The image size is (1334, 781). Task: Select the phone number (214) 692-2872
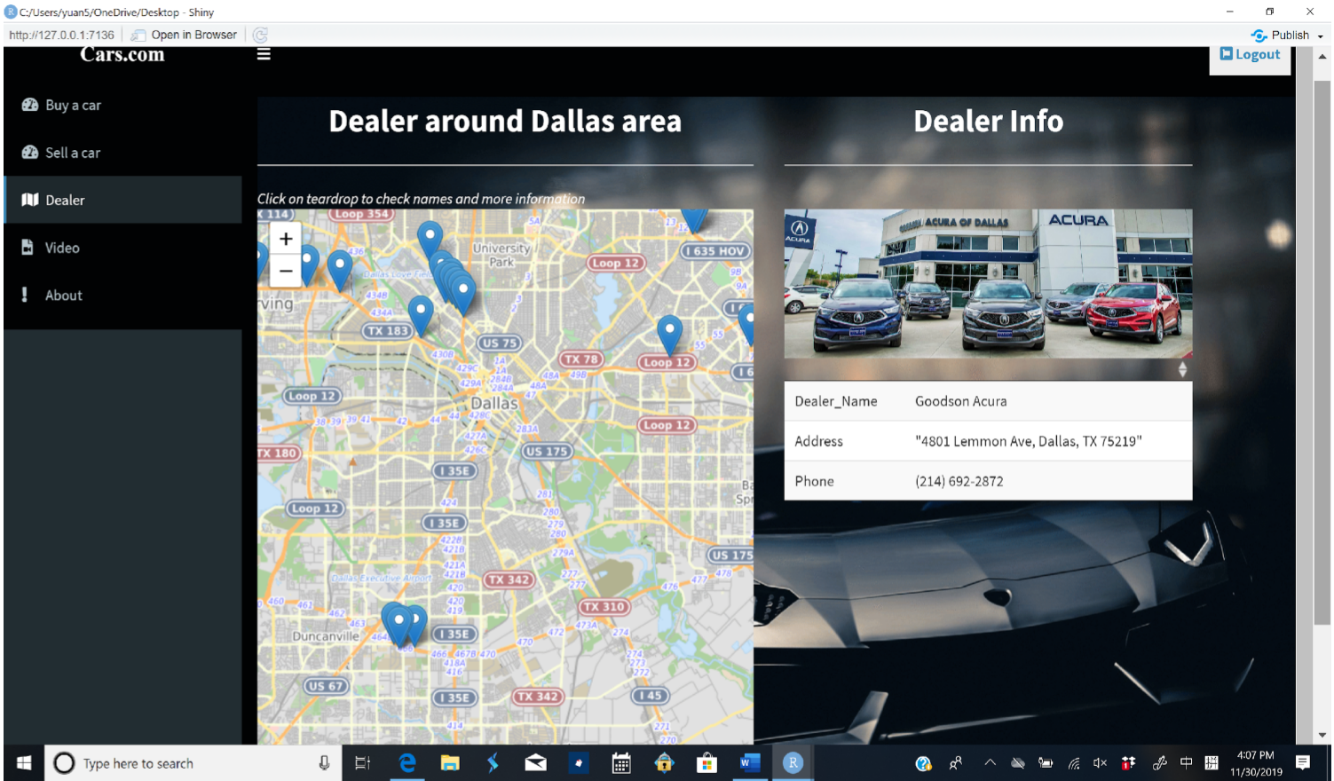(x=959, y=481)
